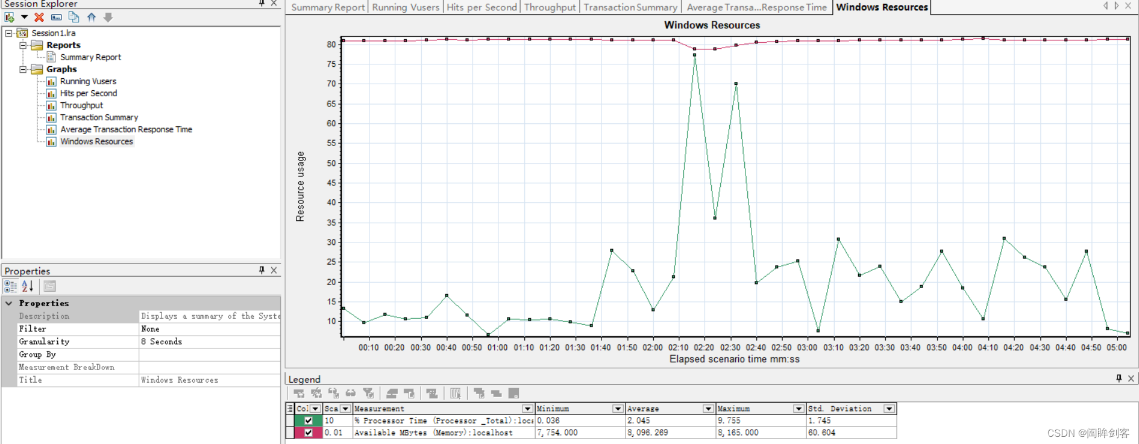Switch to Average Transa...Response Time tab
This screenshot has width=1139, height=444.
(756, 7)
